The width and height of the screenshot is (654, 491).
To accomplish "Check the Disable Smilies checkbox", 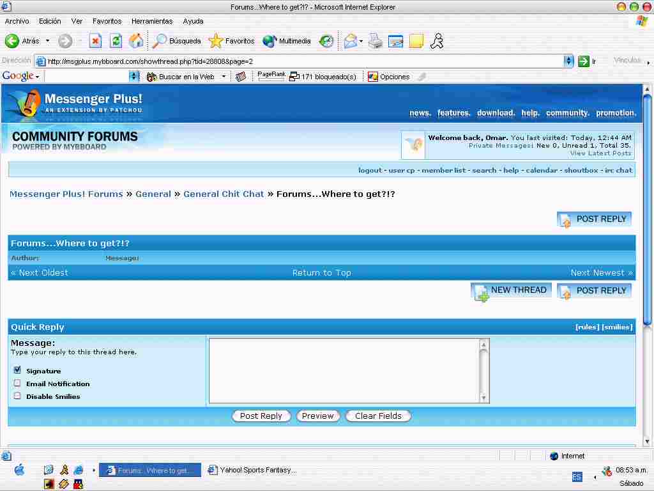I will pos(17,396).
